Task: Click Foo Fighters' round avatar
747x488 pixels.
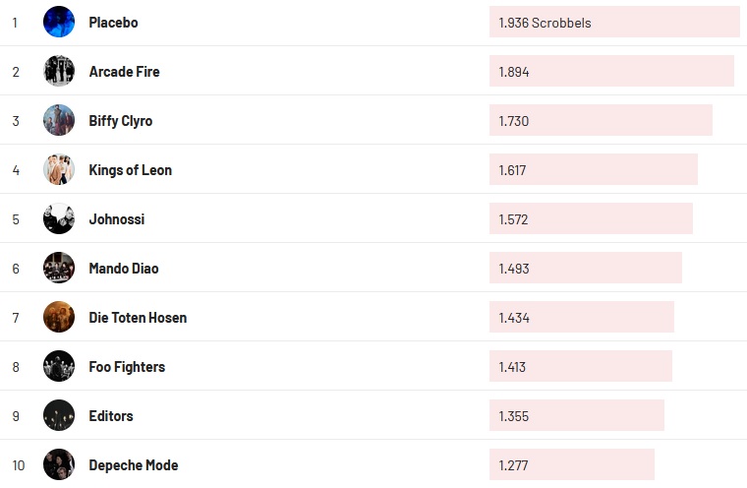Action: [59, 366]
